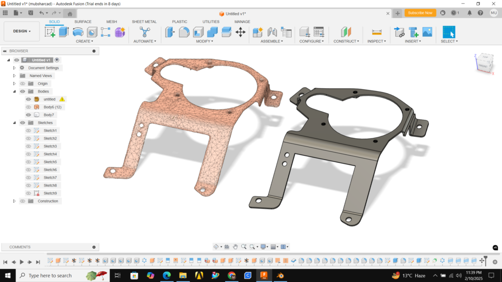Open the Automated Modeling tool icon
This screenshot has width=502, height=282.
145,32
